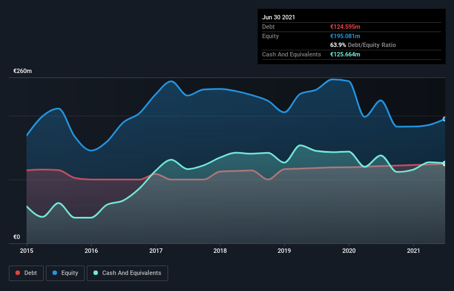Click the Debt value €124.595m
Image resolution: width=454 pixels, height=291 pixels.
pos(345,27)
